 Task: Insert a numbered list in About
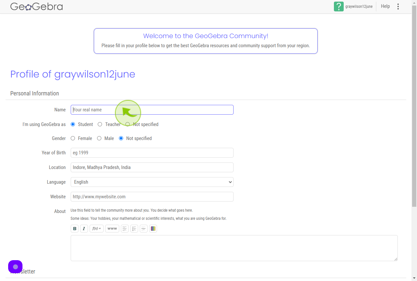click(134, 229)
